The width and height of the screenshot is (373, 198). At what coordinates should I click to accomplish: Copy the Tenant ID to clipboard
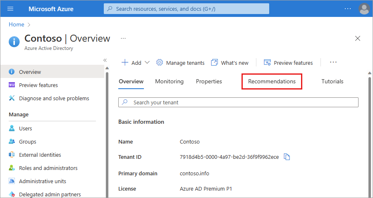[x=287, y=157]
